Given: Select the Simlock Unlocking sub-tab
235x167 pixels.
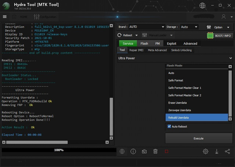Looking at the screenshot, I should [x=181, y=50].
